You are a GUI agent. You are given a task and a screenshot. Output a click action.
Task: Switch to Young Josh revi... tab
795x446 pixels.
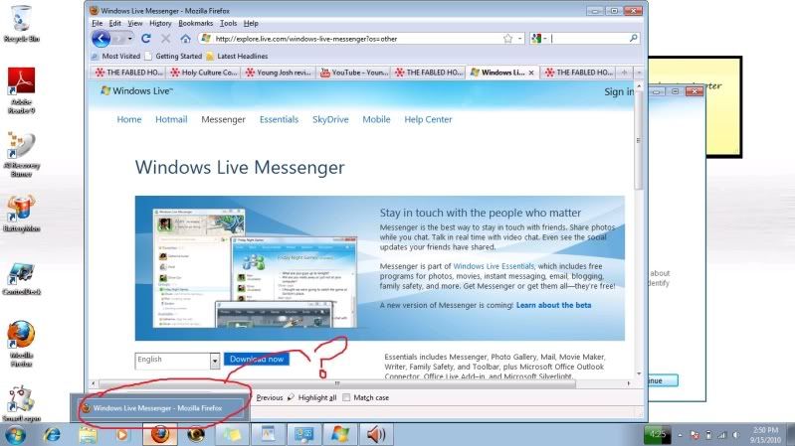(x=279, y=73)
